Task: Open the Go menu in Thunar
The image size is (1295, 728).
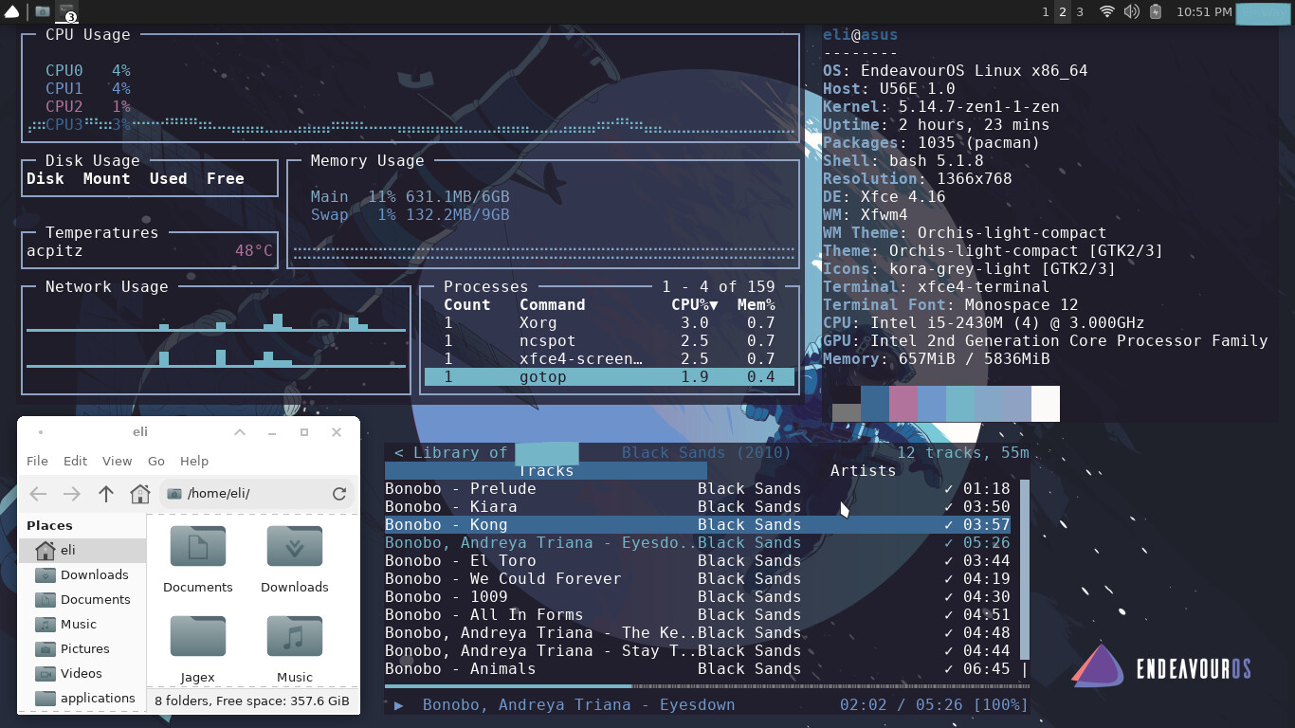Action: [x=156, y=461]
